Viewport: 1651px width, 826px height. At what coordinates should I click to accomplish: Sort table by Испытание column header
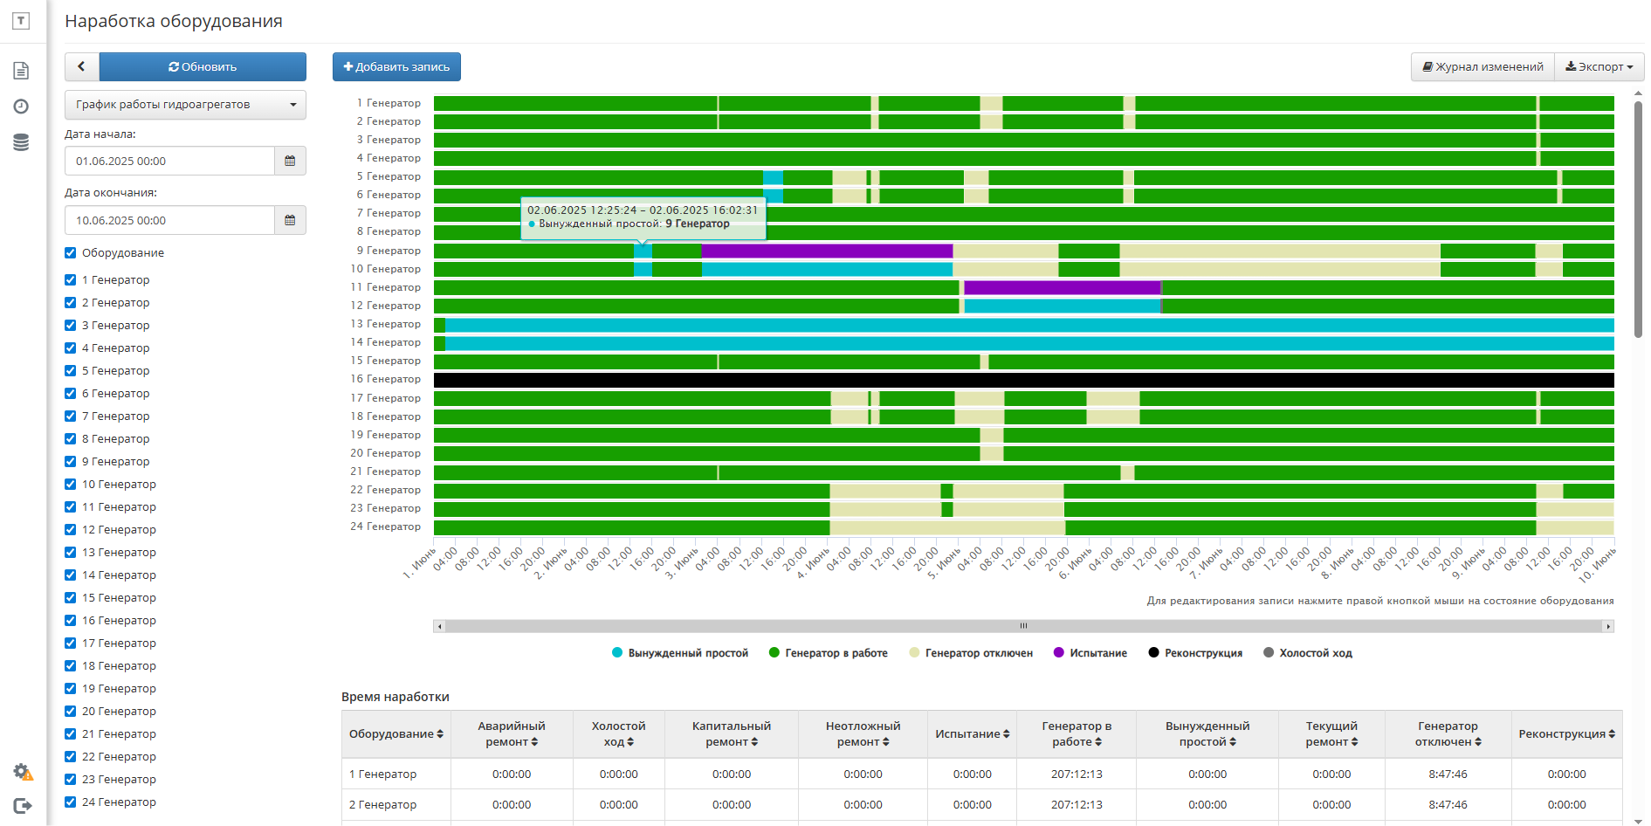click(x=973, y=734)
